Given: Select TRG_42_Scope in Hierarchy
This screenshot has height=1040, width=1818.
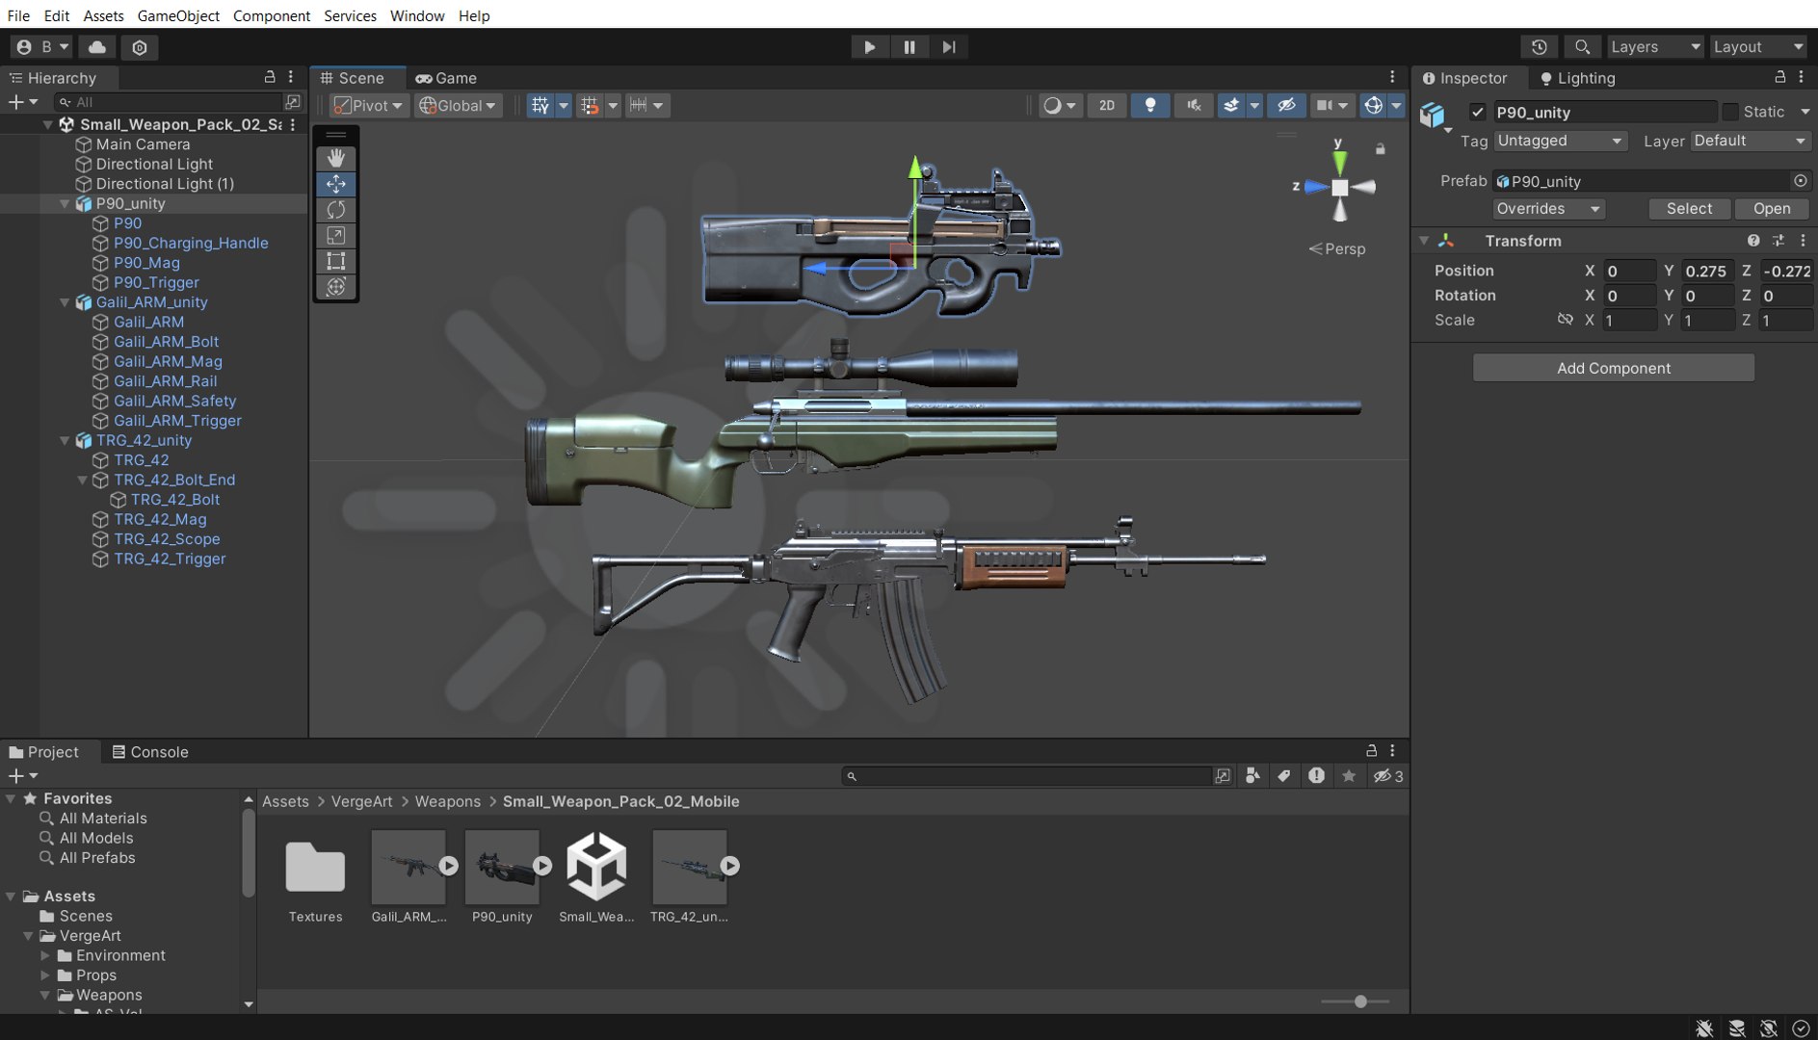Looking at the screenshot, I should click(x=167, y=539).
